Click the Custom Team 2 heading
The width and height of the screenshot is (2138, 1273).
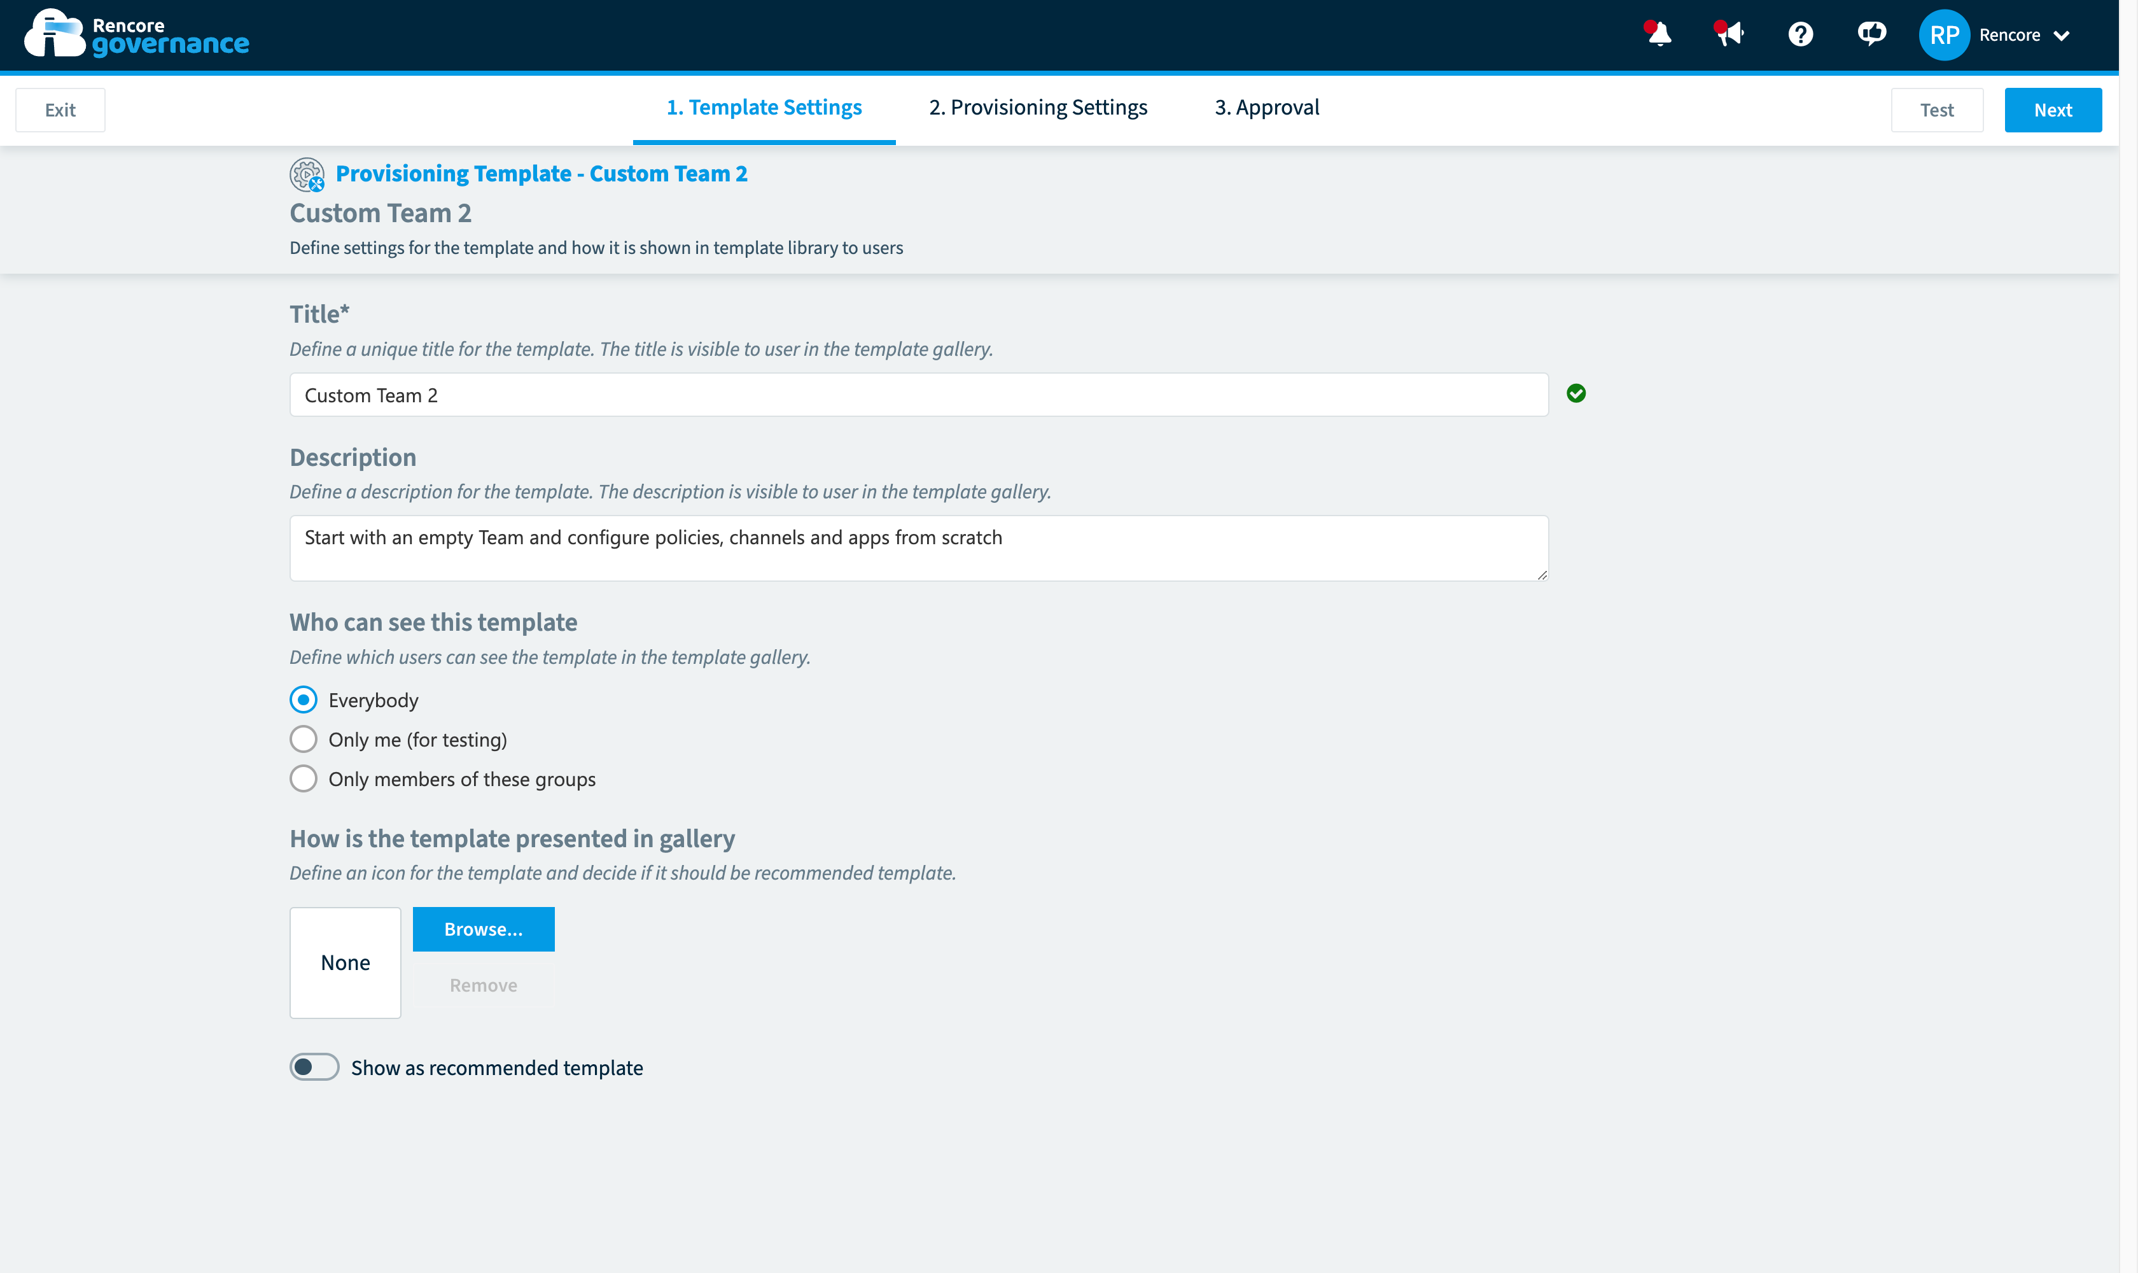point(380,213)
